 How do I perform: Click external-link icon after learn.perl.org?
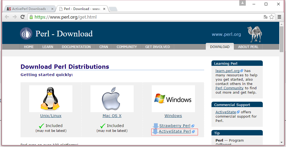click(x=242, y=71)
